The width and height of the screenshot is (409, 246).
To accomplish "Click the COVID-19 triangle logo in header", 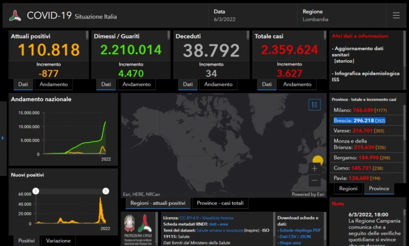I will pyautogui.click(x=15, y=16).
